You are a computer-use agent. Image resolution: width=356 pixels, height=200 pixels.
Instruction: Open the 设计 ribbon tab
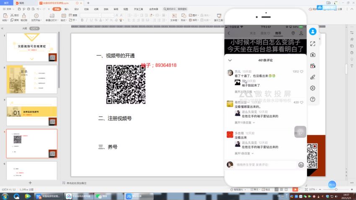[77, 9]
